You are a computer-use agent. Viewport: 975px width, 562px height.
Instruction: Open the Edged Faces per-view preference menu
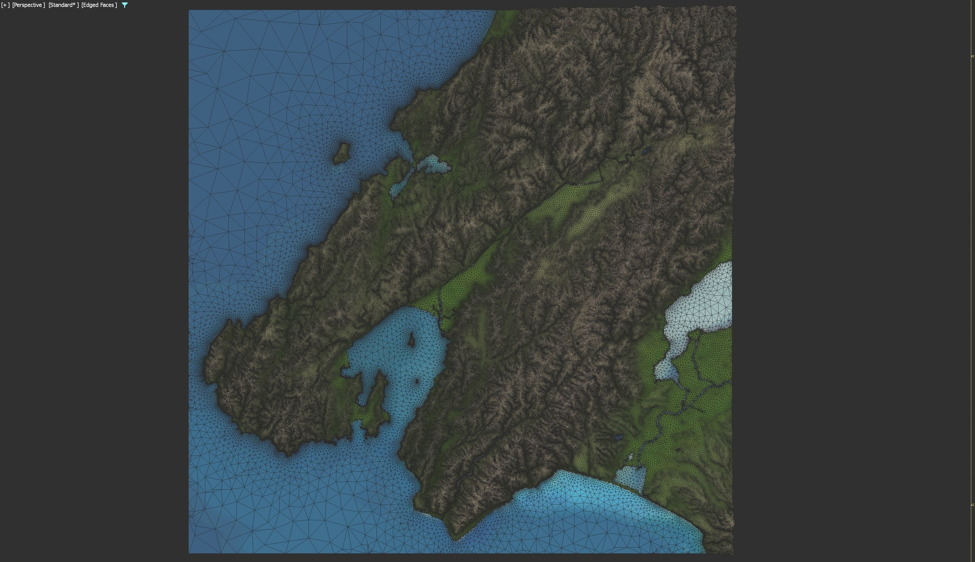click(x=99, y=5)
